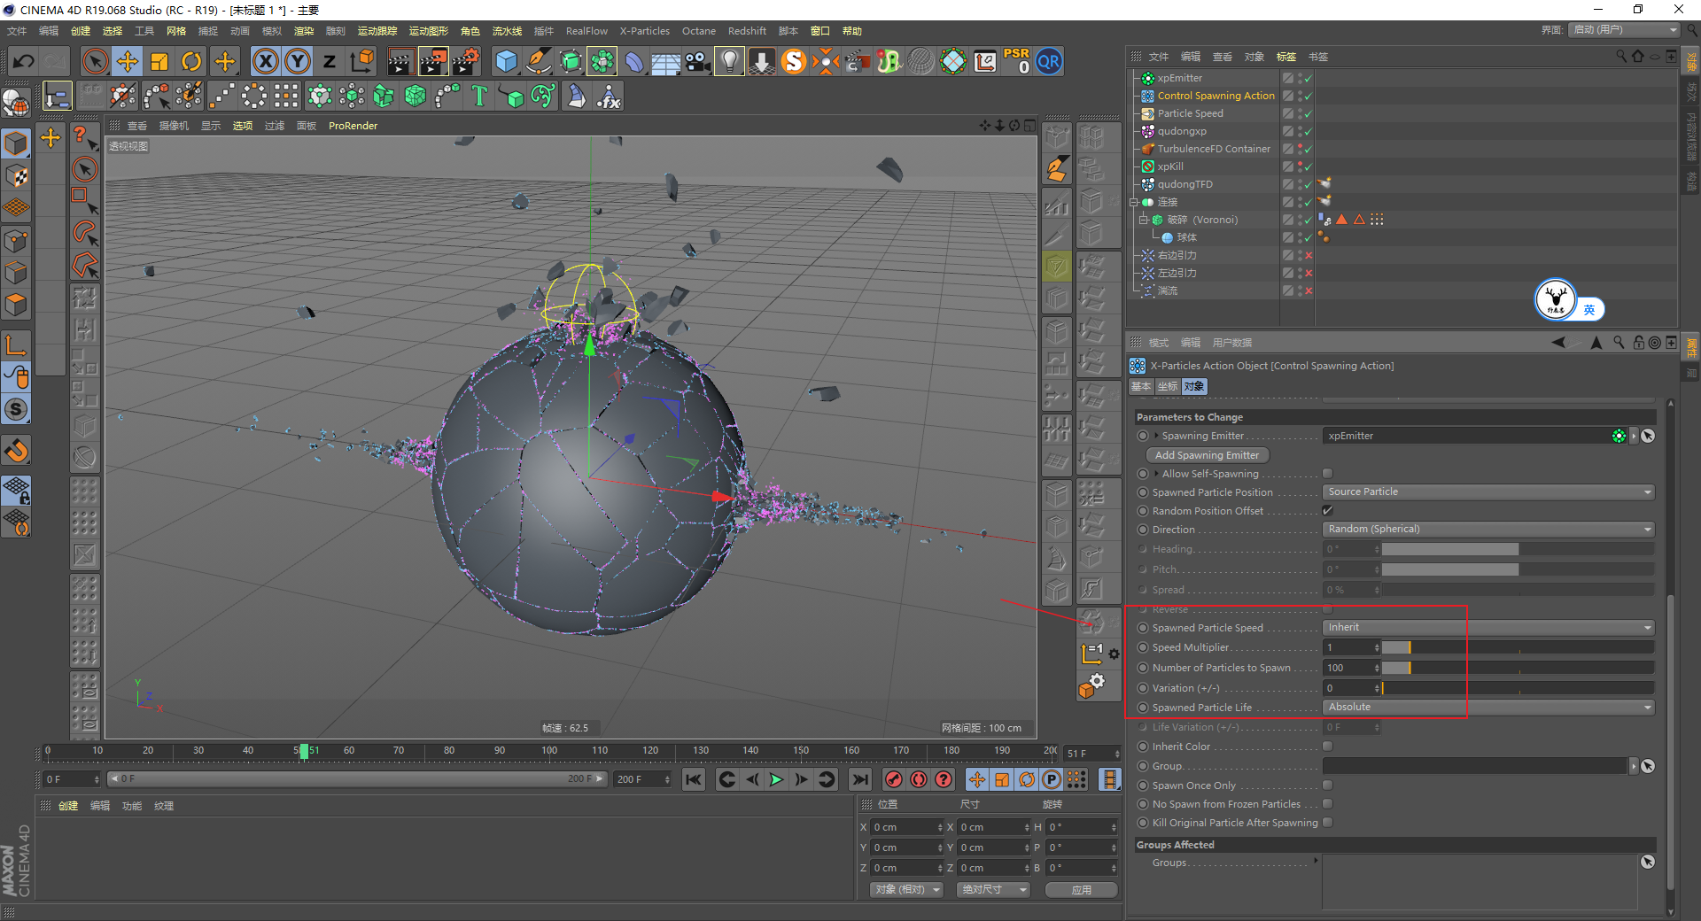
Task: Click the Light bulb object icon
Action: click(729, 61)
